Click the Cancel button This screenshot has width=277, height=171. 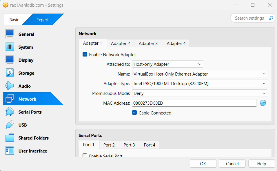(x=232, y=164)
